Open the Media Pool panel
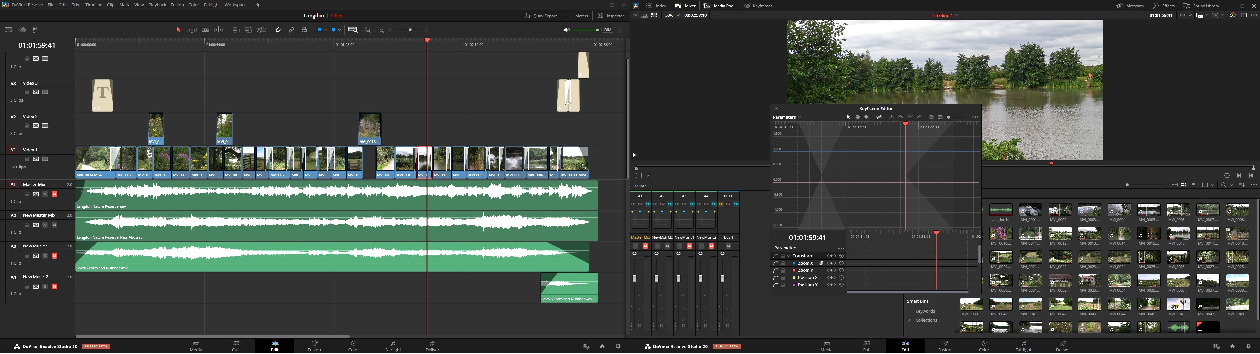This screenshot has height=354, width=1260. tap(719, 6)
